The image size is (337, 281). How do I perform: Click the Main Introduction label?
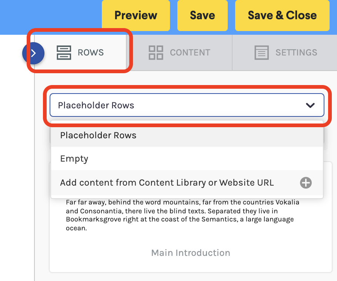[191, 253]
